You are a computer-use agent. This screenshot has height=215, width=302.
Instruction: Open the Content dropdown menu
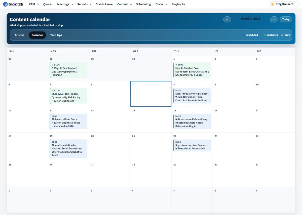125,4
